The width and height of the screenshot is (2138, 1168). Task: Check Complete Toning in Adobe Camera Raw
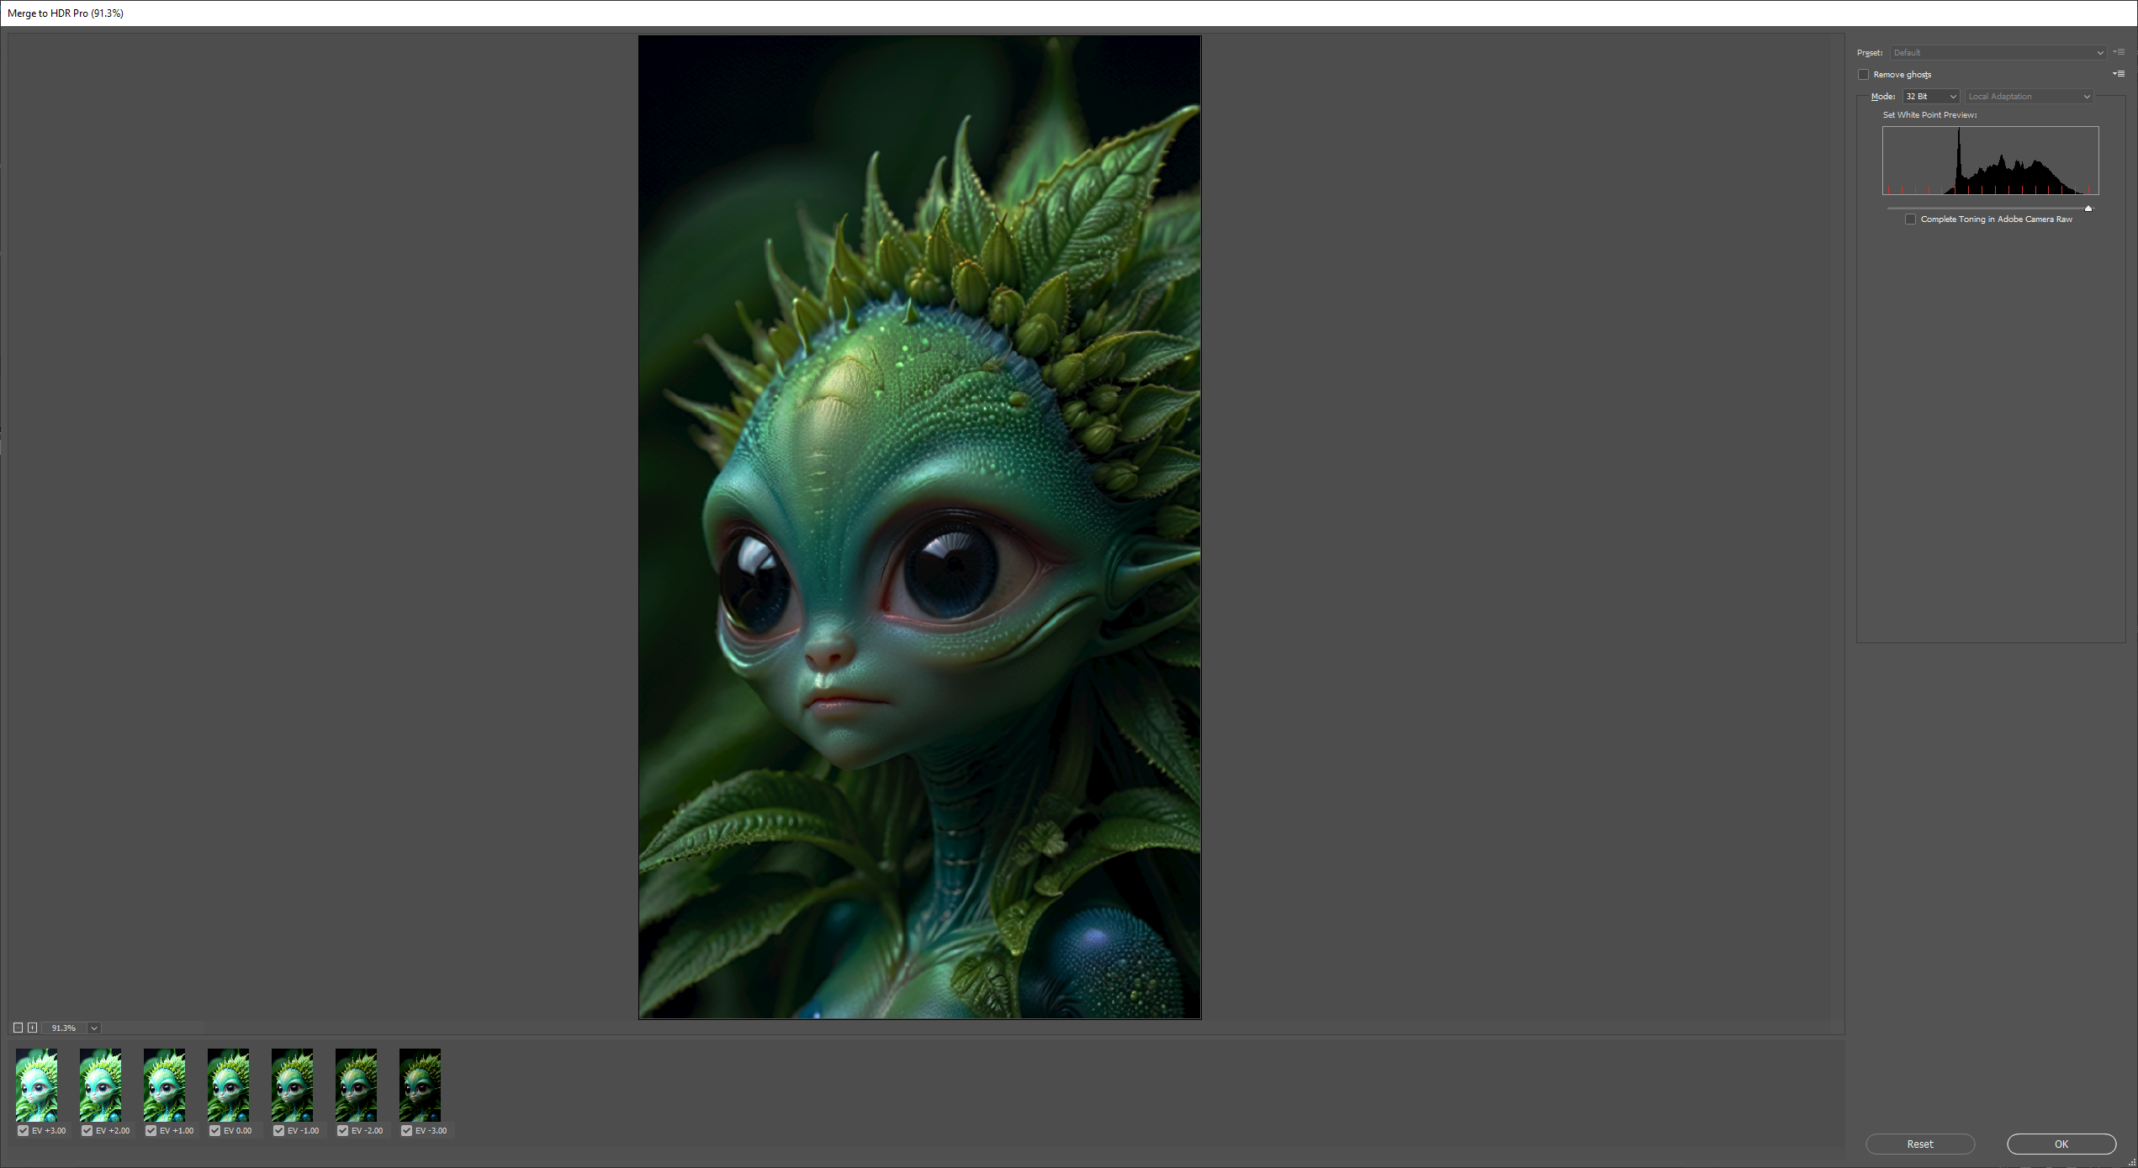click(1911, 219)
